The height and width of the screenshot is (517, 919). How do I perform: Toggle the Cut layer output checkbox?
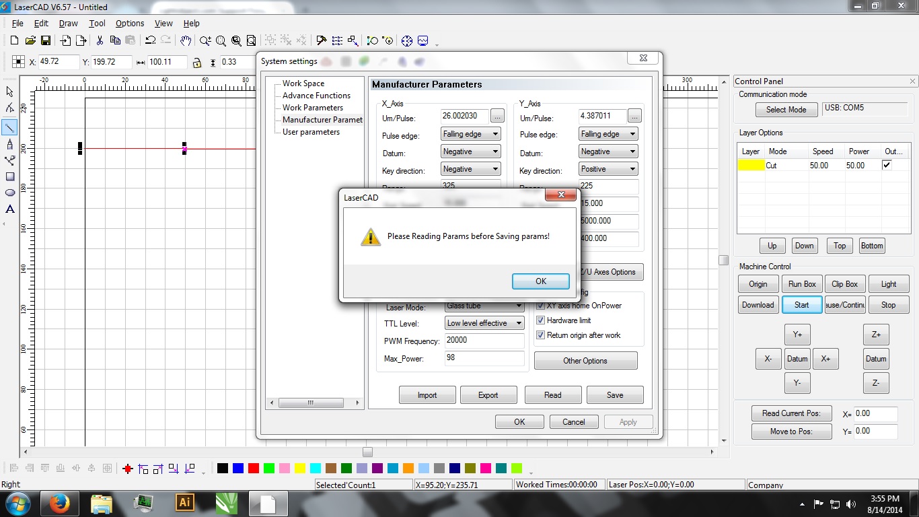click(x=887, y=165)
